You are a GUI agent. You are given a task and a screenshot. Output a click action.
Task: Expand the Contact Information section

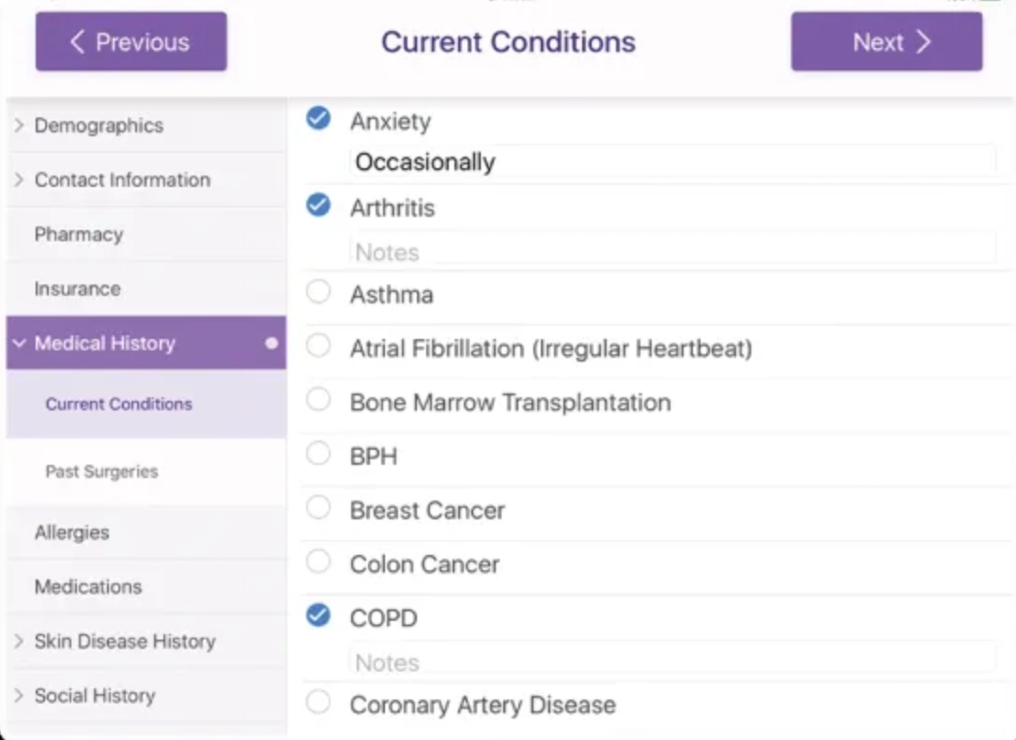[120, 179]
